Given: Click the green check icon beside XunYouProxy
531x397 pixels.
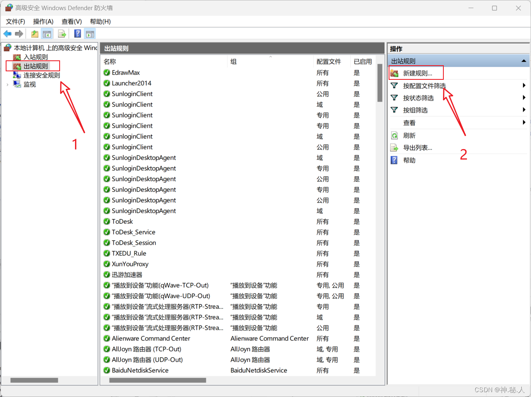Looking at the screenshot, I should pyautogui.click(x=107, y=264).
